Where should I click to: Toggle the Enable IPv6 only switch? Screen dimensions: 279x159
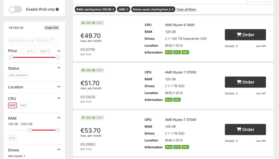point(15,9)
